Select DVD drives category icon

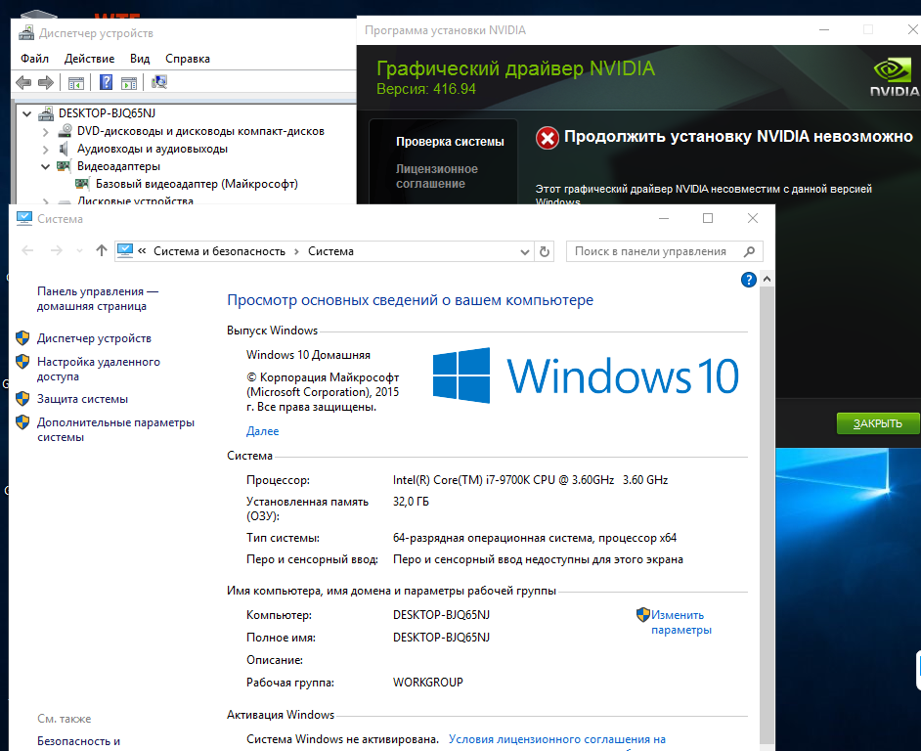pyautogui.click(x=65, y=130)
